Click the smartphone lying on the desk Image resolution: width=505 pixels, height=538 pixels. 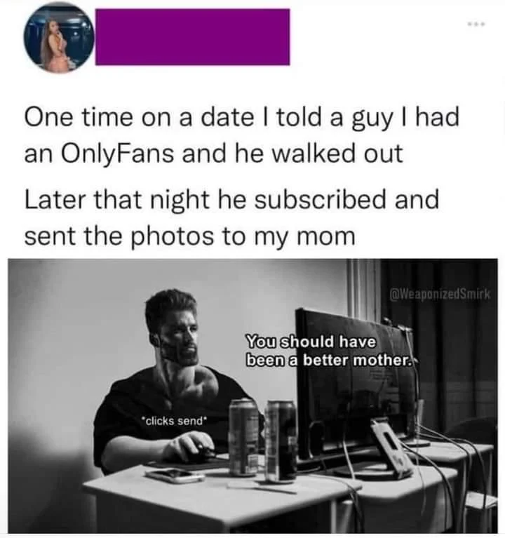coord(174,476)
